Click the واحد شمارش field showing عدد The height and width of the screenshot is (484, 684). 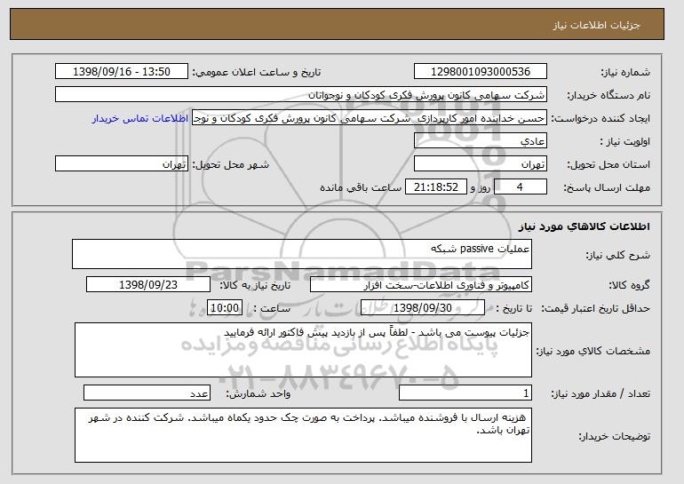147,393
